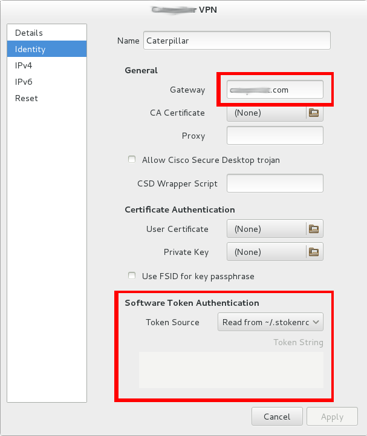Image resolution: width=367 pixels, height=436 pixels.
Task: Open the User Certificate (None) file chooser
Action: click(275, 229)
